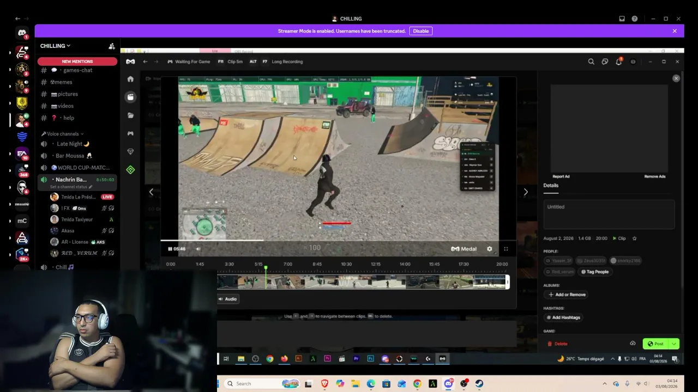Expand the Post options dropdown arrow
The width and height of the screenshot is (698, 392).
coord(674,344)
